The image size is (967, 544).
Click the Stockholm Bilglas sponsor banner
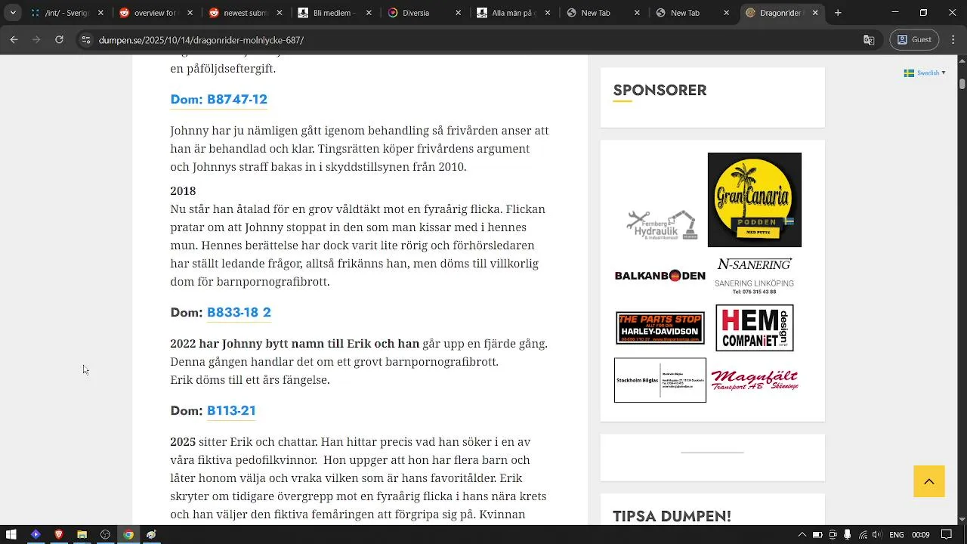tap(660, 380)
